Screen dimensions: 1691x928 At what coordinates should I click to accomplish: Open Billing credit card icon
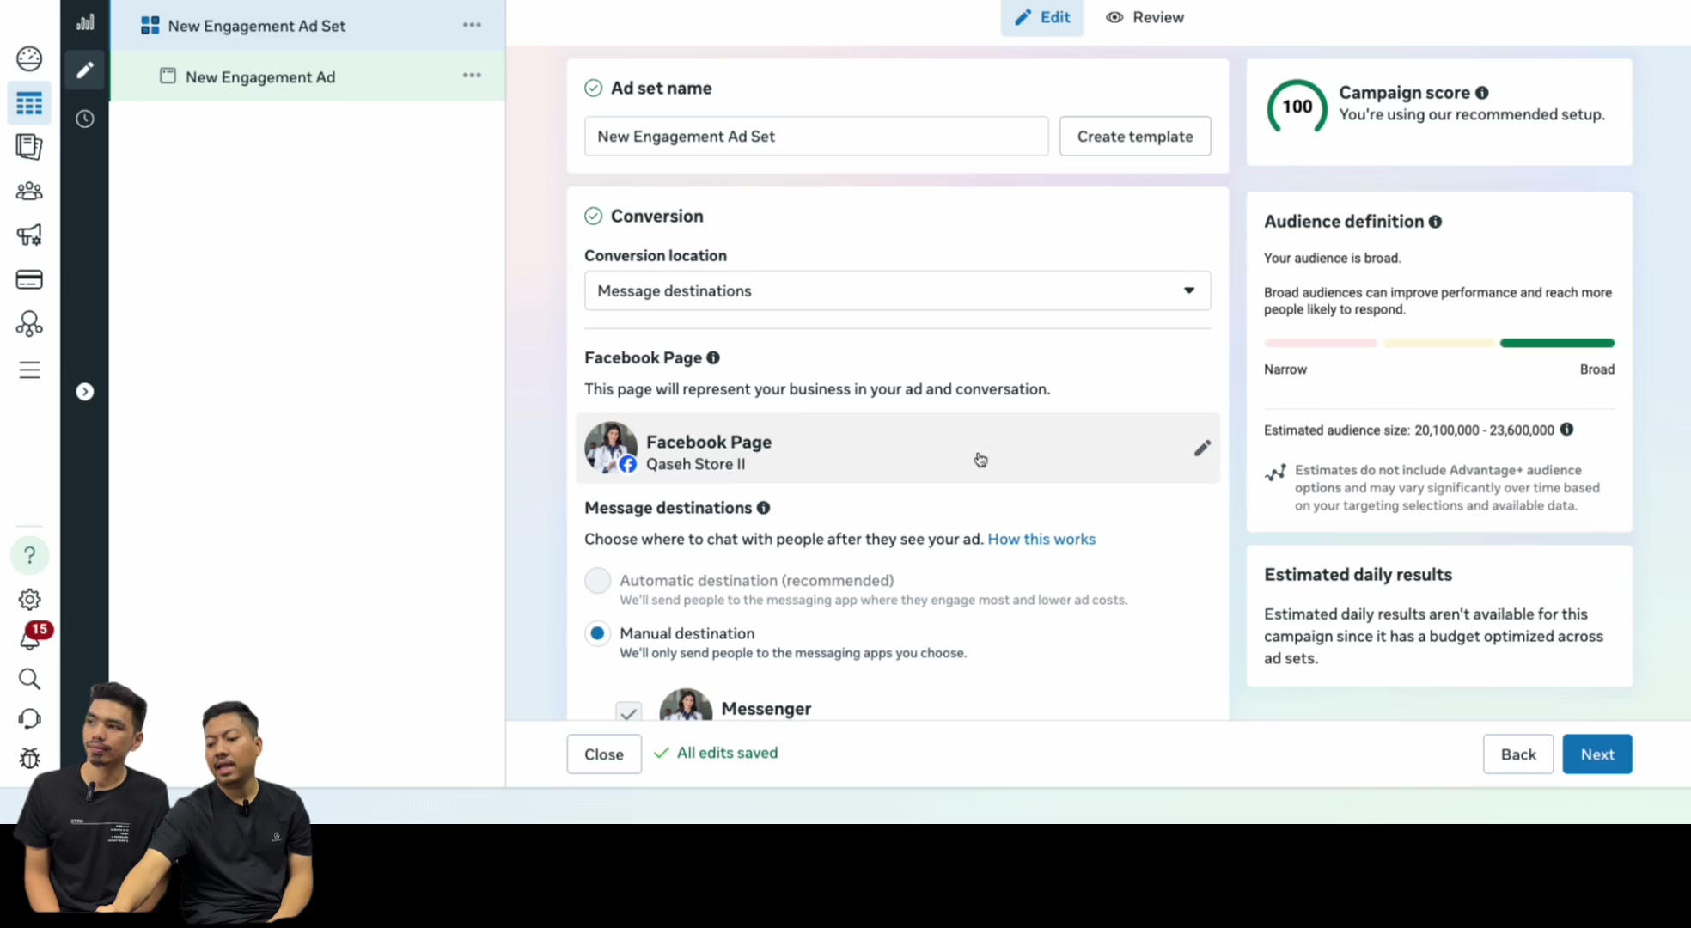29,279
